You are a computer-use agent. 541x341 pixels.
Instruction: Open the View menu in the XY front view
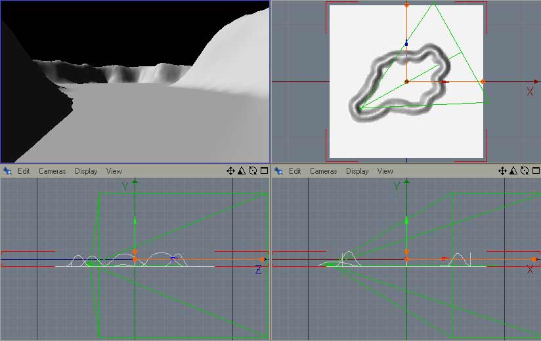click(385, 171)
